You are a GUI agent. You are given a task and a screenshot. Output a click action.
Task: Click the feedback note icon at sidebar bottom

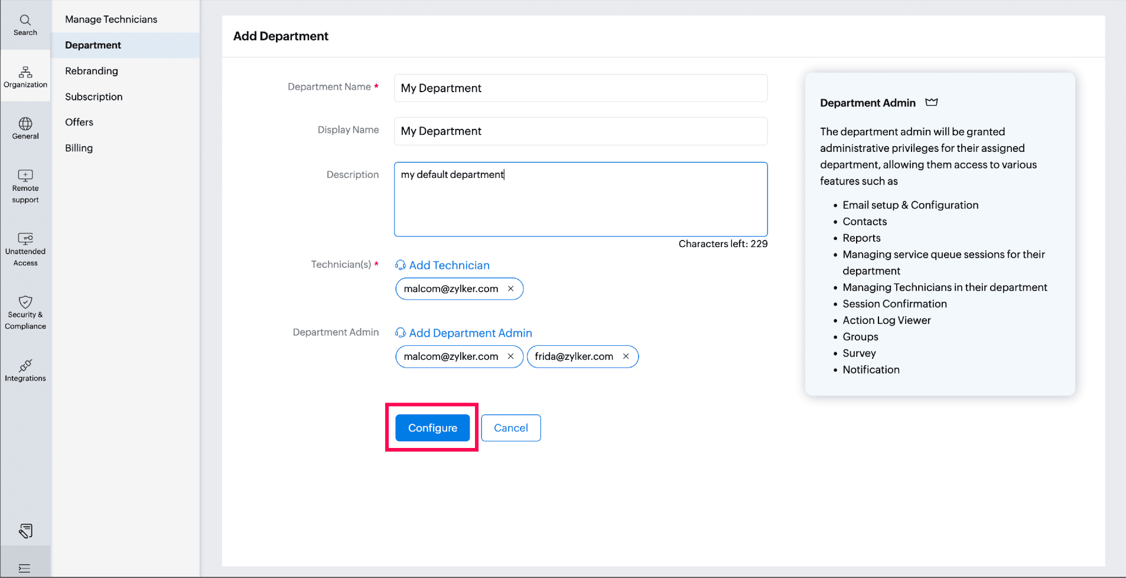(x=25, y=530)
